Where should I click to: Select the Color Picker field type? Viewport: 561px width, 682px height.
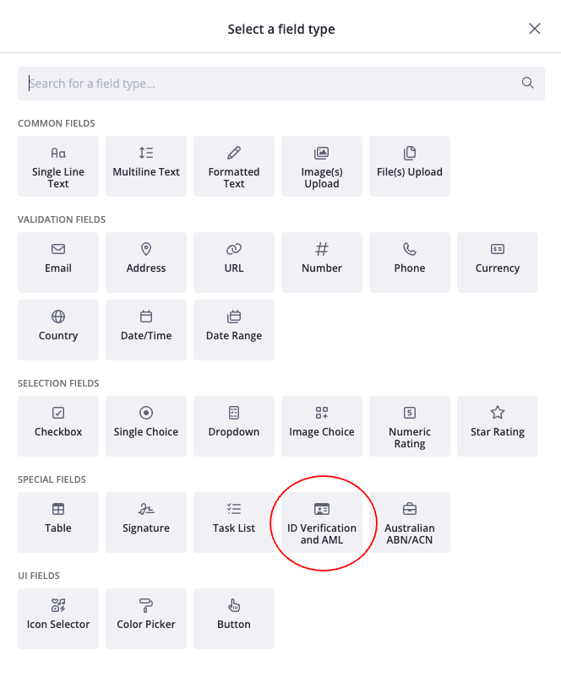point(146,619)
